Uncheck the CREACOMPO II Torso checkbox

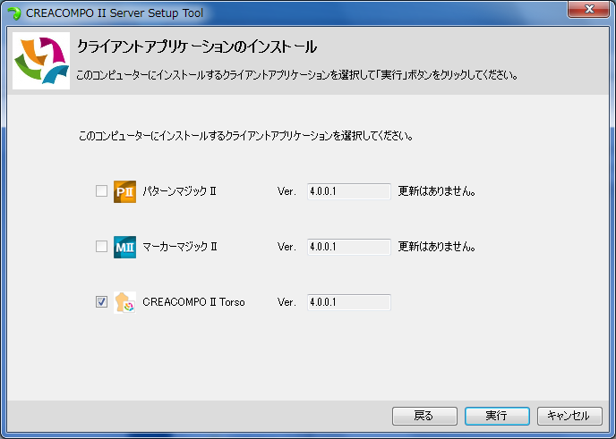tap(101, 302)
